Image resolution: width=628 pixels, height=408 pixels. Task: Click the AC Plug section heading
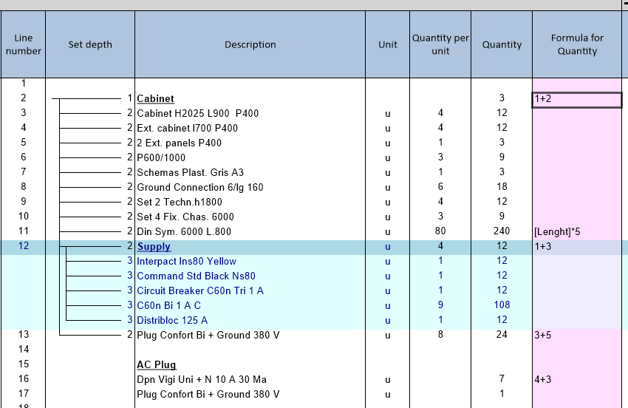point(156,364)
